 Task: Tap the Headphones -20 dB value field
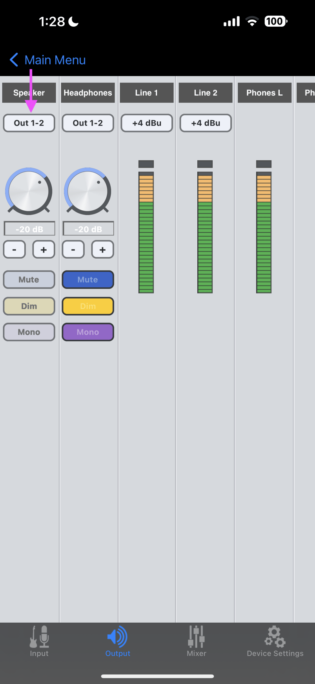pos(88,229)
